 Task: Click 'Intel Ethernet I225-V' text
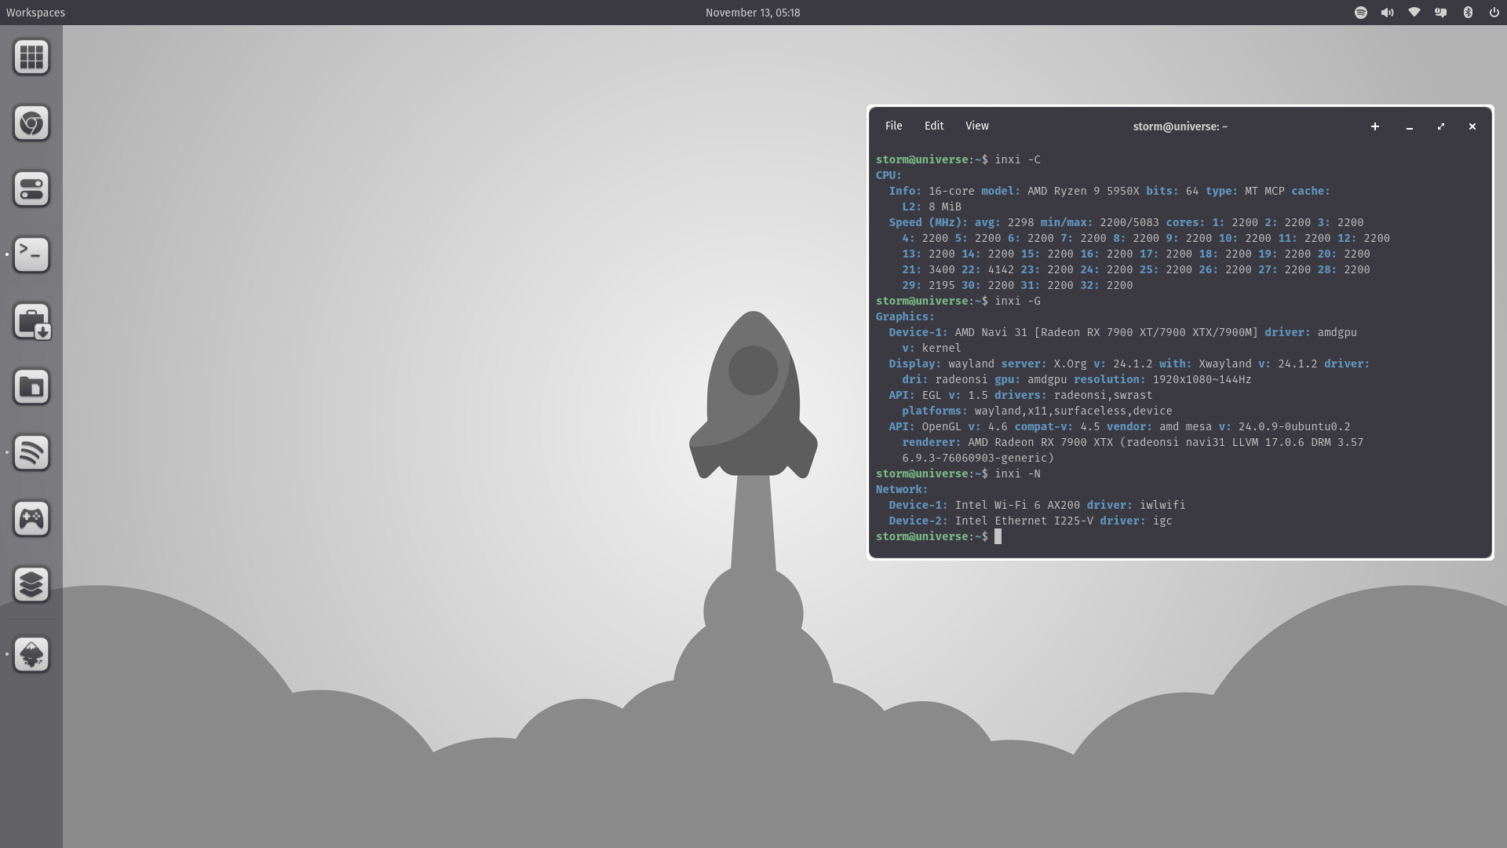pyautogui.click(x=1024, y=521)
